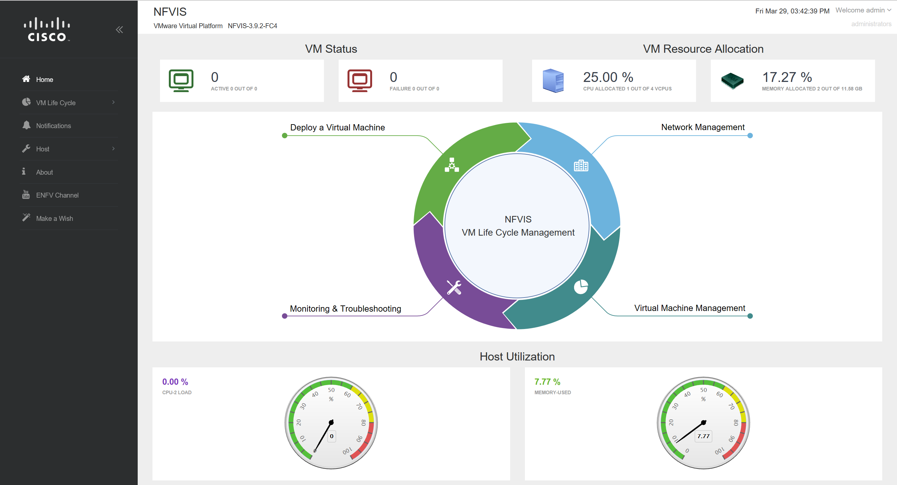The height and width of the screenshot is (485, 897).
Task: Click the 7.77 % memory used value
Action: (548, 381)
